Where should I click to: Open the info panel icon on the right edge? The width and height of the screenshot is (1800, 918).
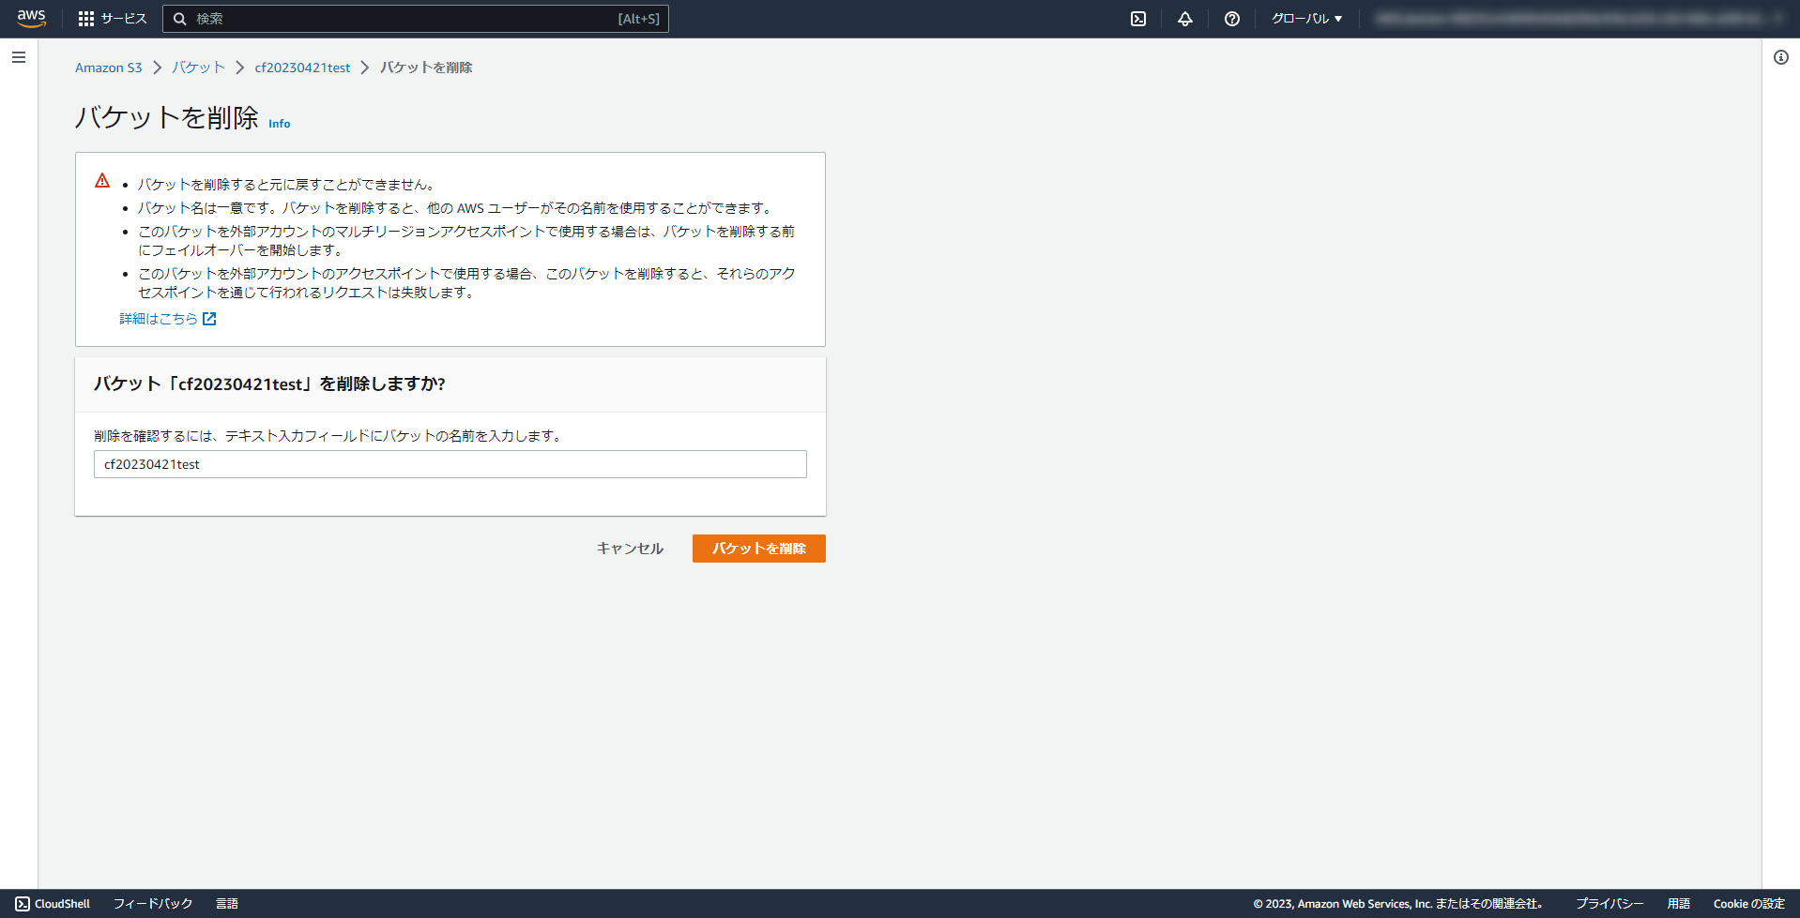click(1780, 57)
